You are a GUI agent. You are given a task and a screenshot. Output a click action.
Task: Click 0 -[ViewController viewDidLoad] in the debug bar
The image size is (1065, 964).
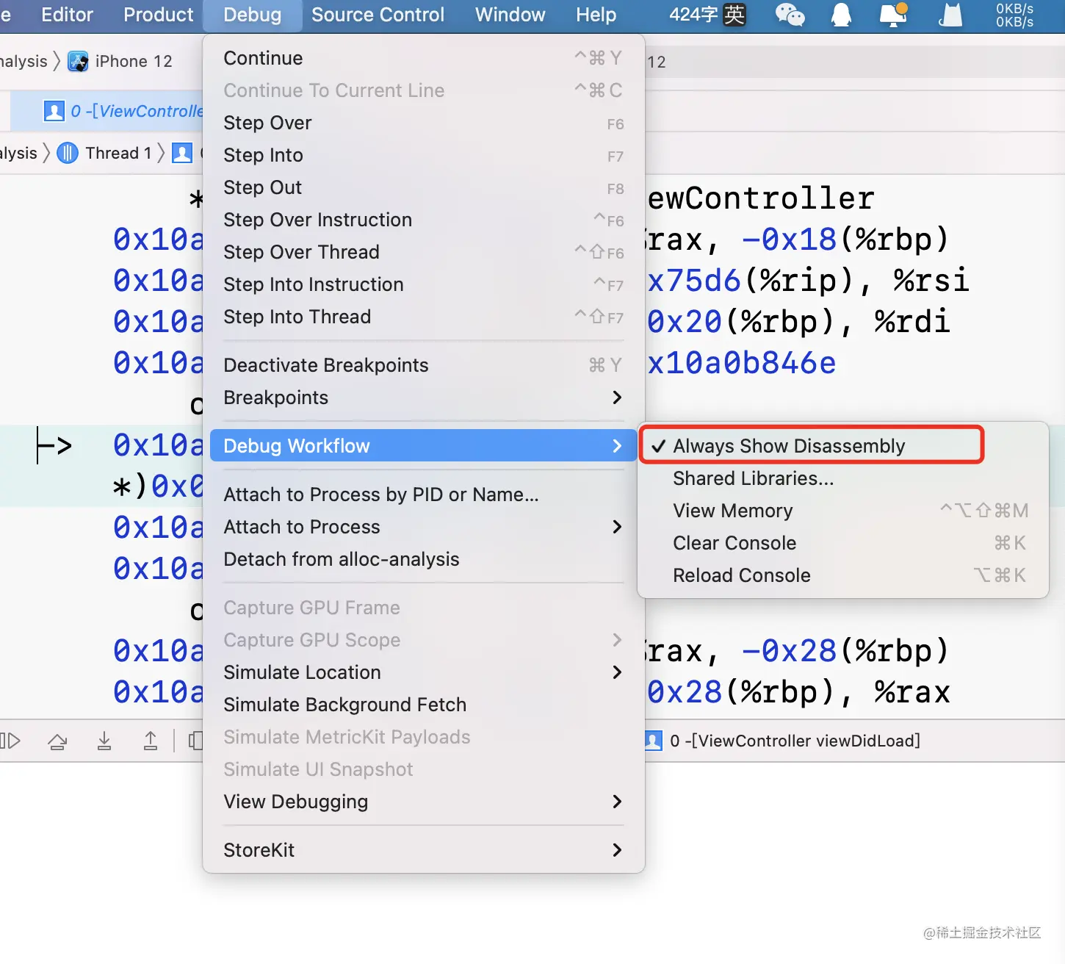(795, 741)
